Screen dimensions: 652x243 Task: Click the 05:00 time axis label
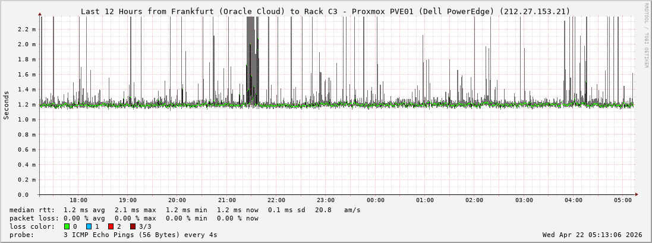622,200
